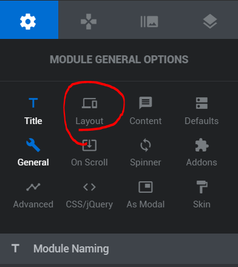Open the CSS/jQuery editor section
The image size is (238, 267).
89,196
